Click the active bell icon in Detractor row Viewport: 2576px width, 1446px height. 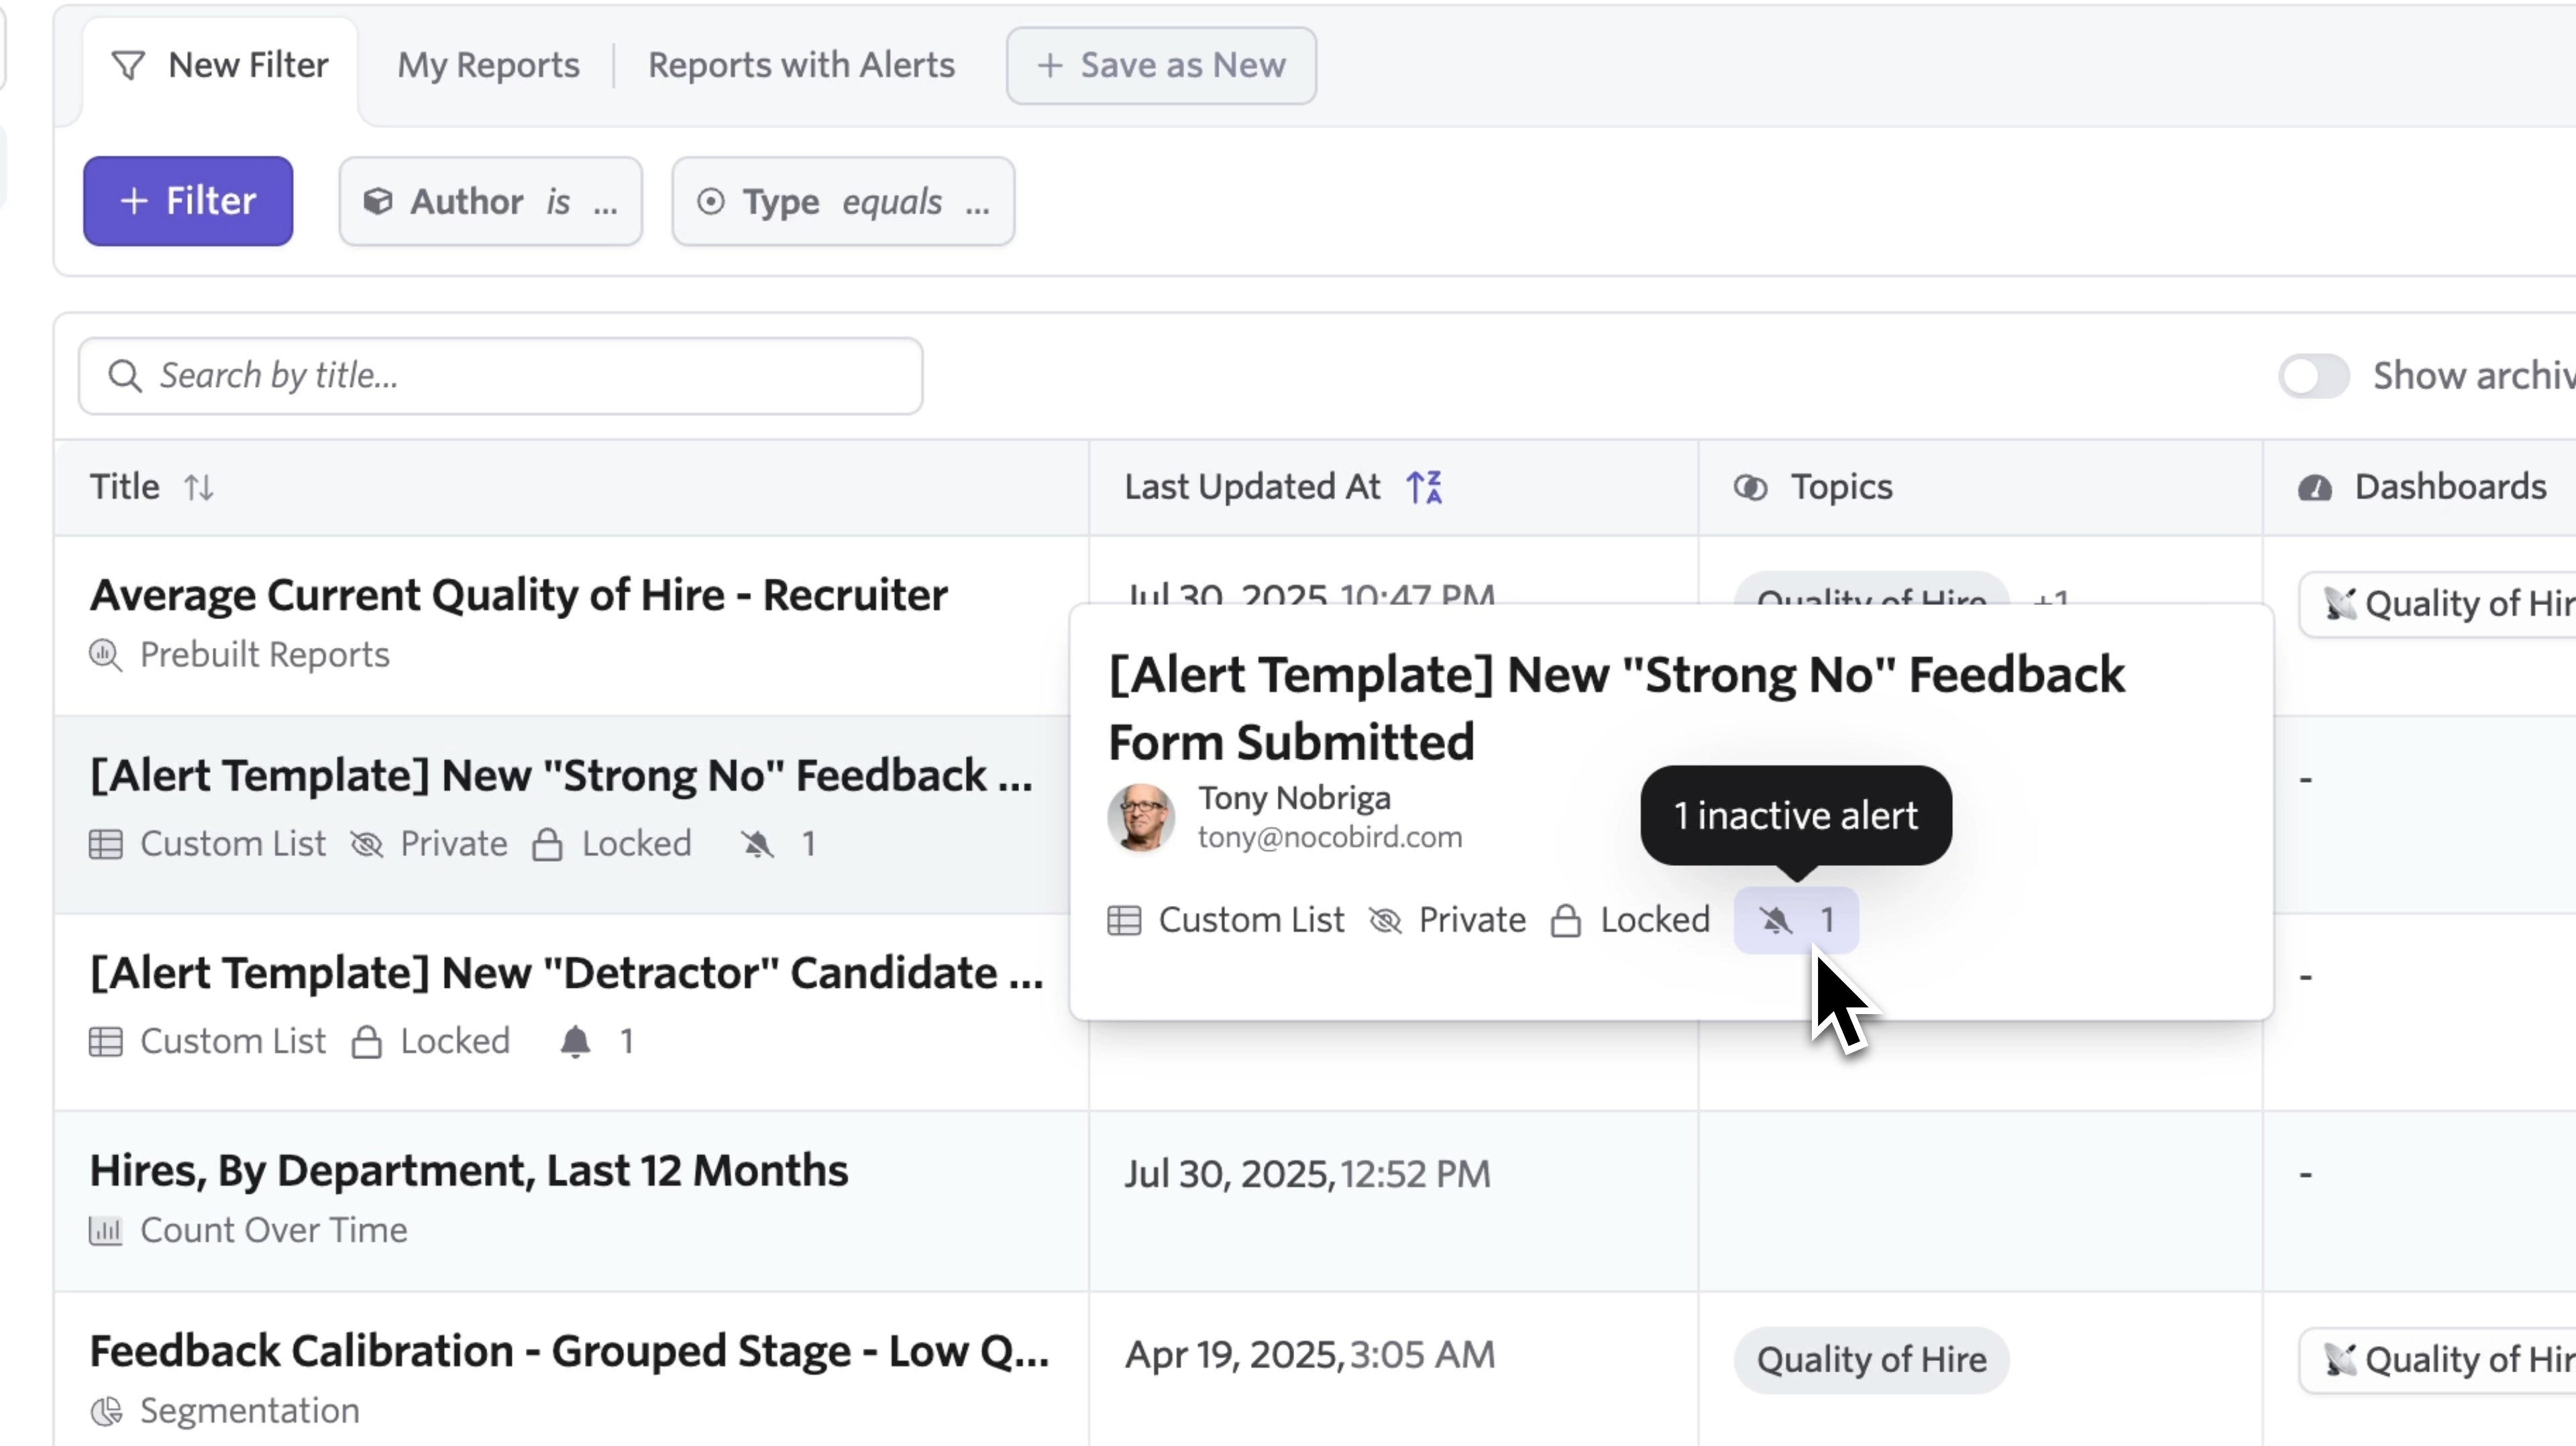point(575,1042)
